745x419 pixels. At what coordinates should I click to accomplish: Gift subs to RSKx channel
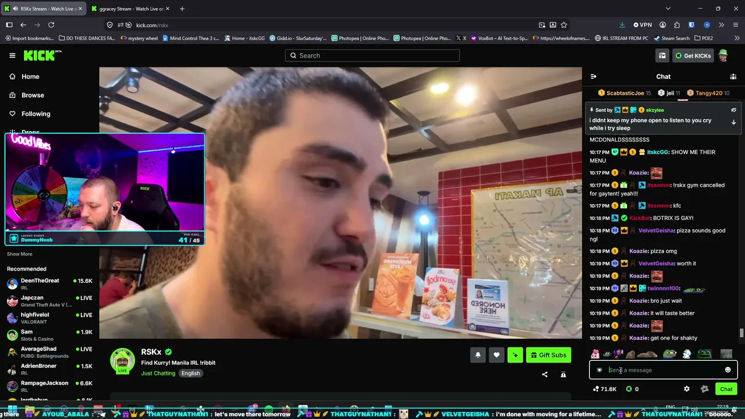[x=548, y=355]
